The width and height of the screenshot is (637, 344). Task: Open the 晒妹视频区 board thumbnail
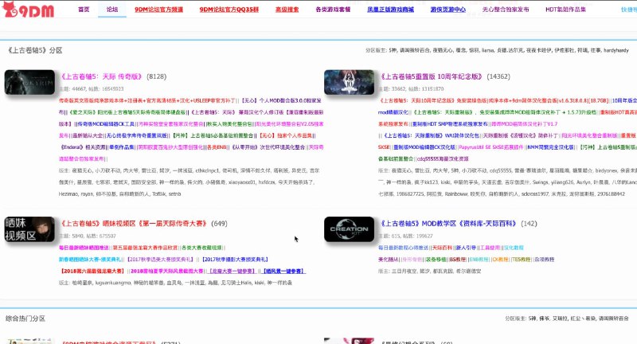click(x=29, y=229)
